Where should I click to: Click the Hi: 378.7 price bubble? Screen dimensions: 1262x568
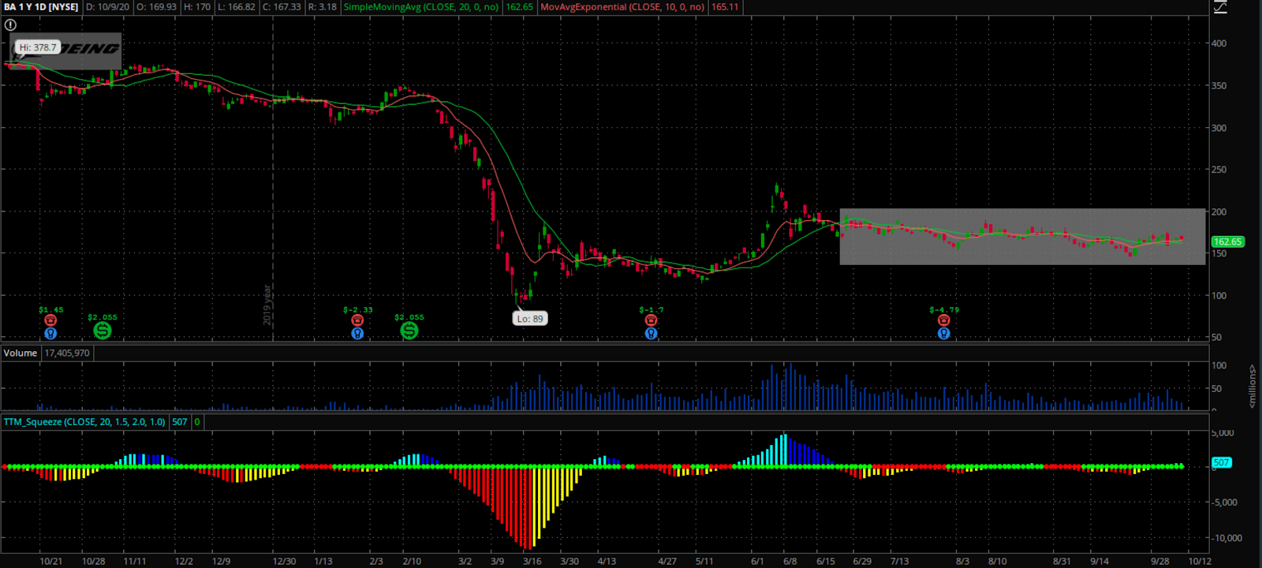(x=38, y=47)
